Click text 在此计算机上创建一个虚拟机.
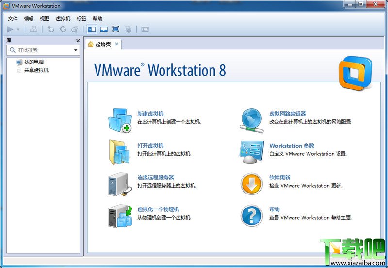The height and width of the screenshot is (268, 388). pyautogui.click(x=169, y=122)
